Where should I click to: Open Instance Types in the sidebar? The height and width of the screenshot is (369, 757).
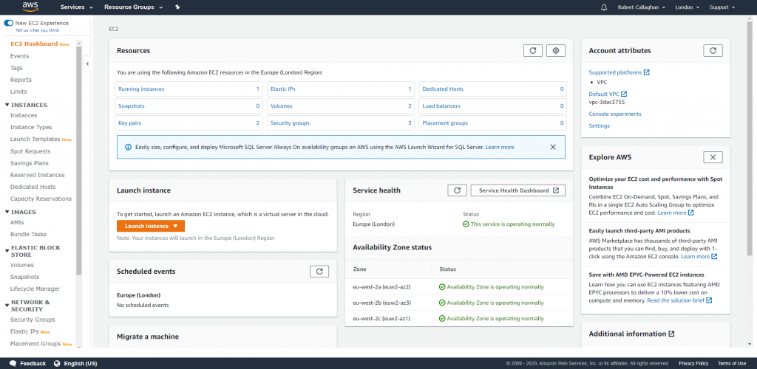(31, 127)
